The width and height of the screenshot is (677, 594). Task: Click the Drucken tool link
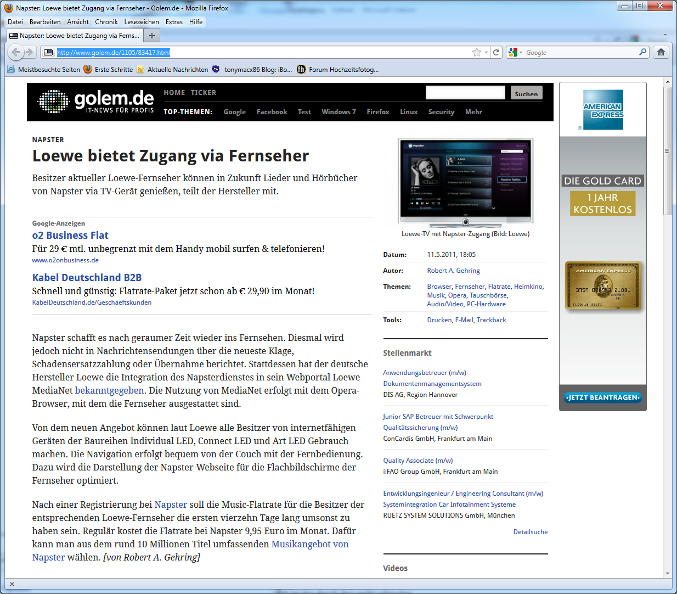coord(439,320)
